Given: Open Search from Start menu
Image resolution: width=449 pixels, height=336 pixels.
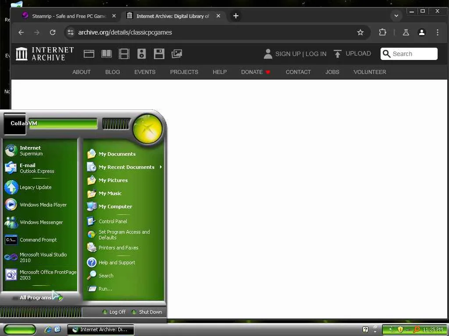Looking at the screenshot, I should [x=125, y=276].
